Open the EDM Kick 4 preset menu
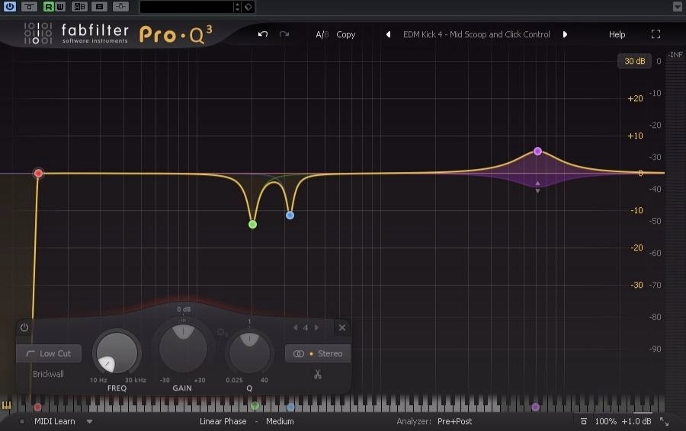Screen dimensions: 686x431 [476, 34]
